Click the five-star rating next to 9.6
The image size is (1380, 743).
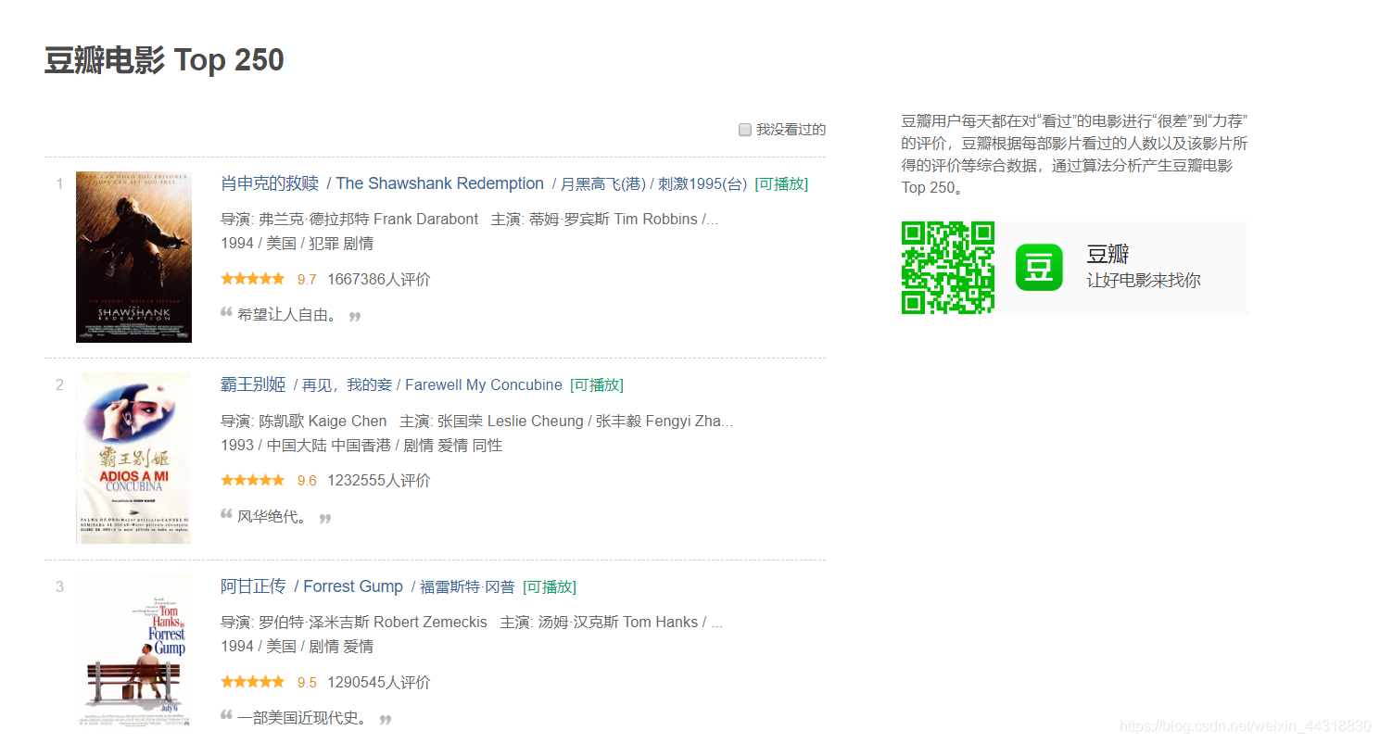(253, 480)
